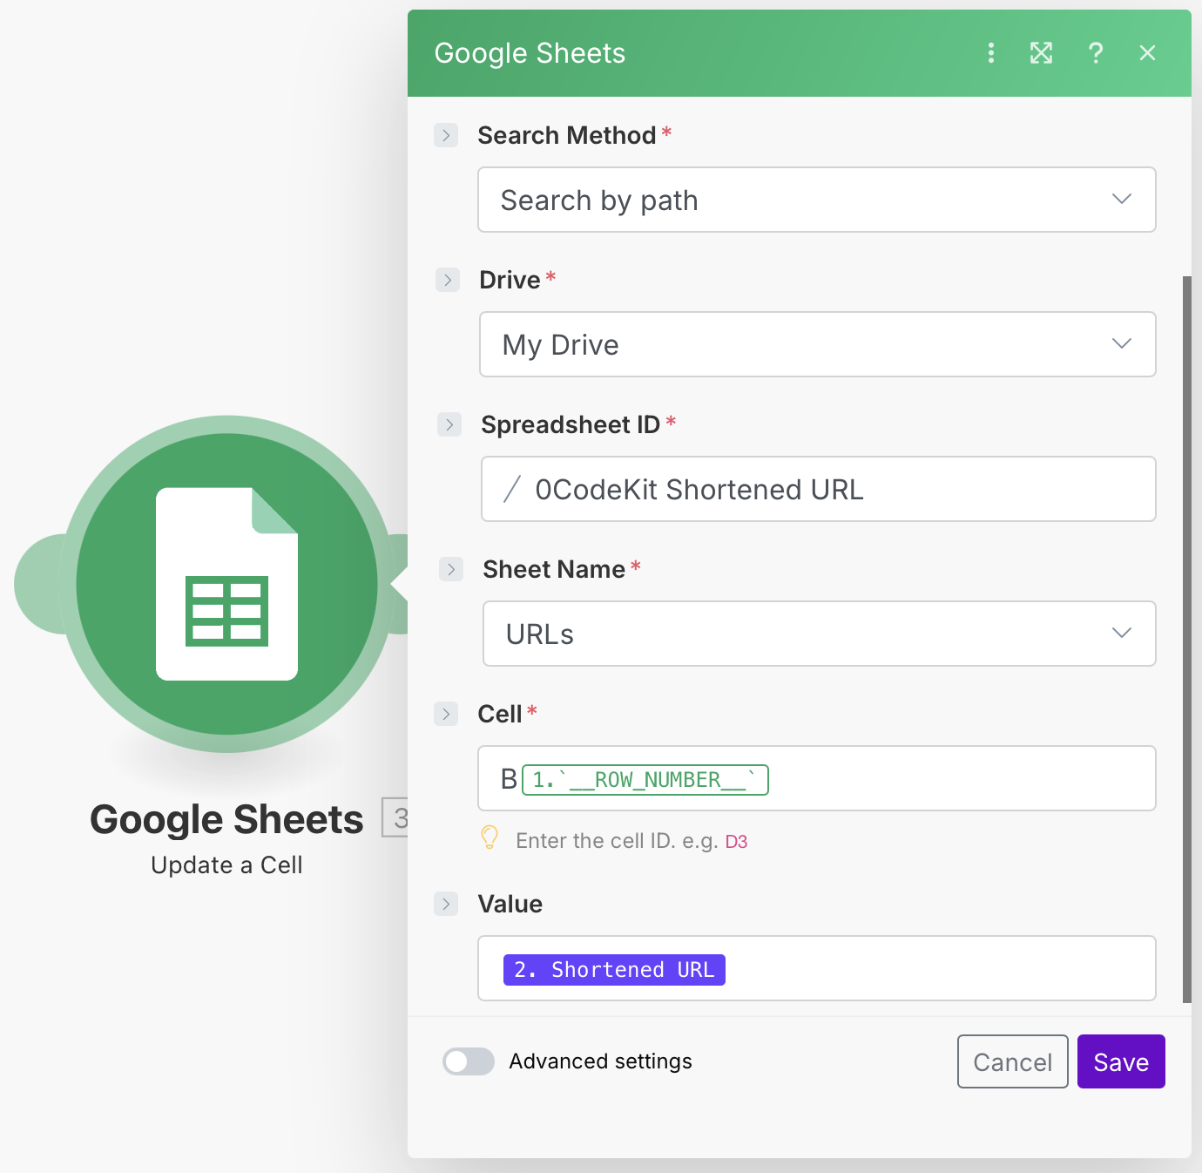Click the Google Sheets module icon
1202x1173 pixels.
(226, 584)
